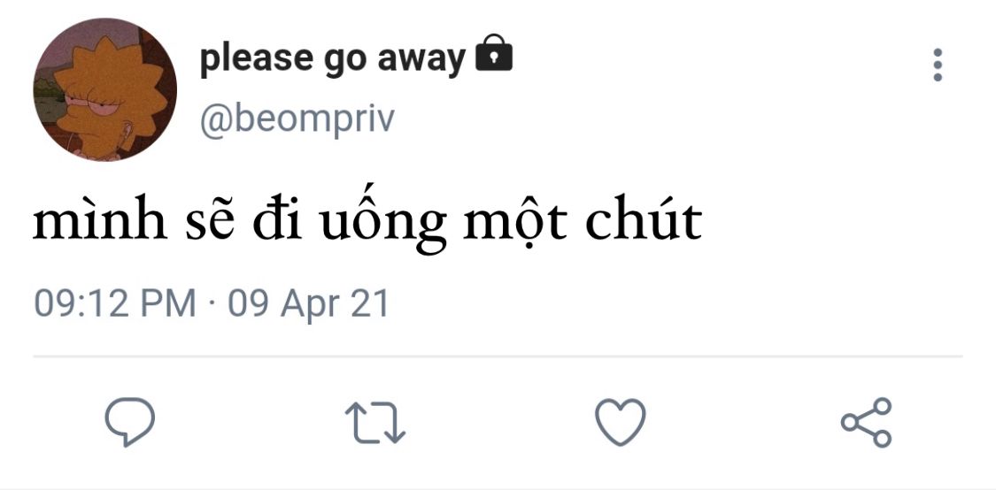
Task: Open the profile named please go away
Action: pos(332,58)
